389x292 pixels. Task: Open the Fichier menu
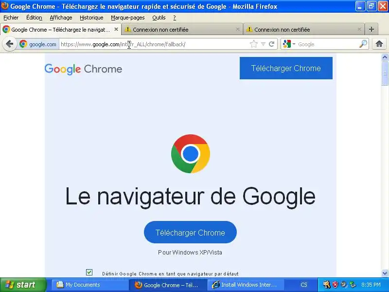pyautogui.click(x=11, y=18)
